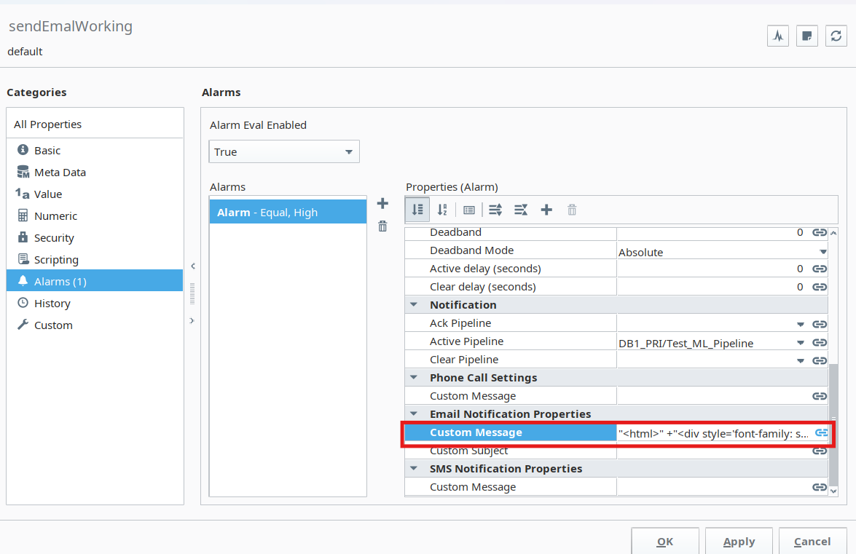Viewport: 856px width, 554px height.
Task: Toggle the property description area icon
Action: [x=469, y=210]
